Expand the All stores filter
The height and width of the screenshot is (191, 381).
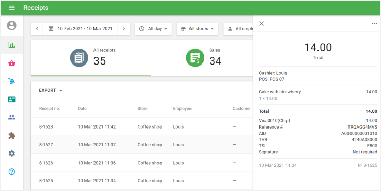[x=197, y=29]
